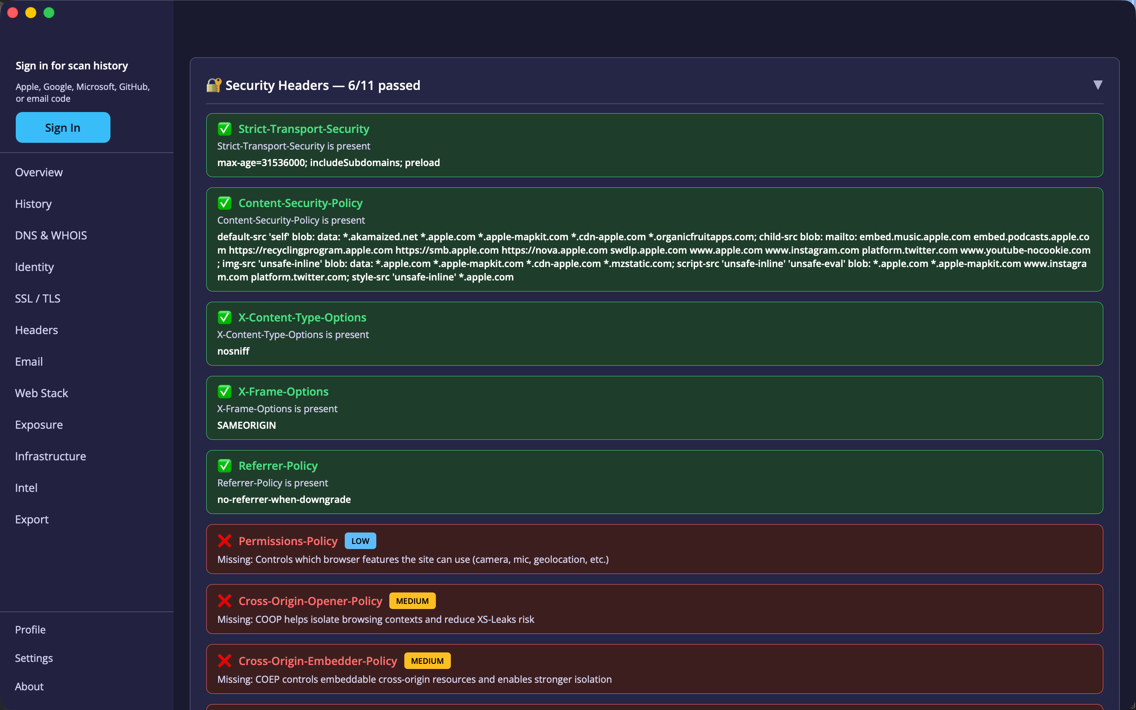Open the Overview section
Viewport: 1136px width, 710px height.
click(x=39, y=172)
